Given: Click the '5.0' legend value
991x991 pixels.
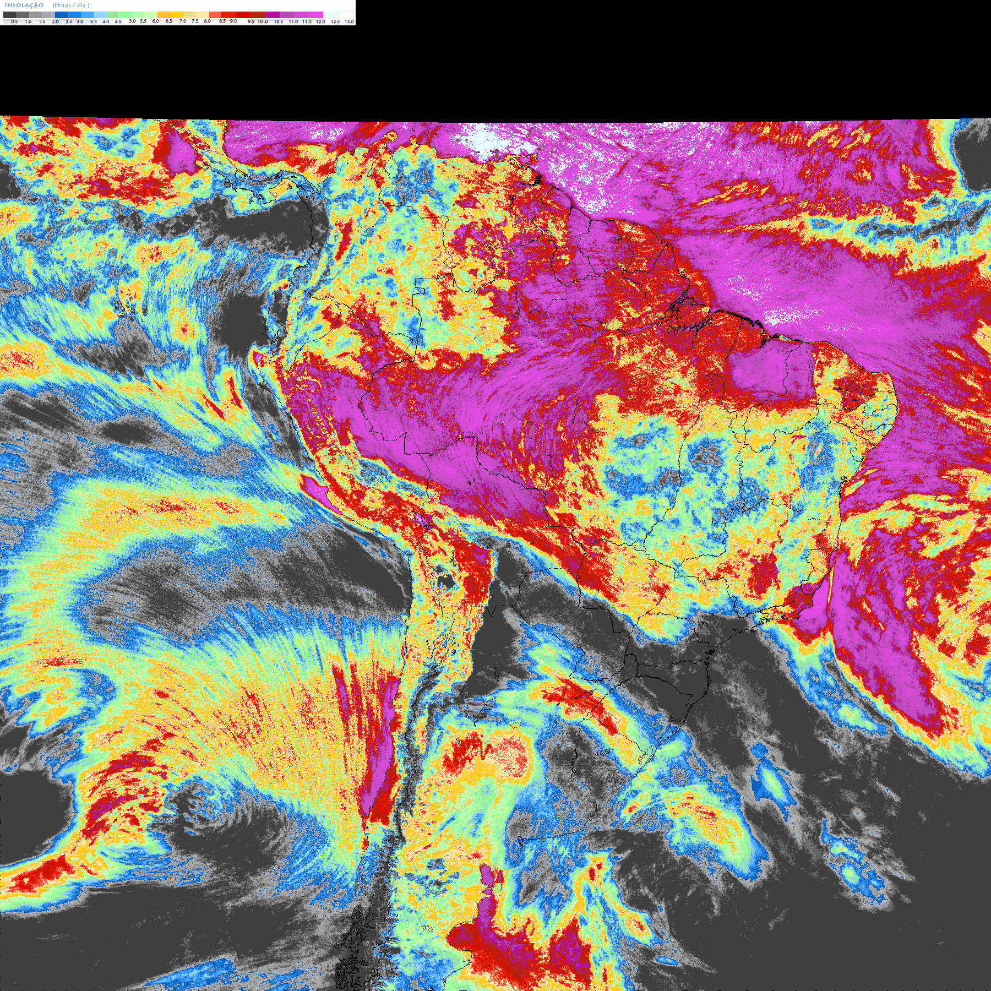Looking at the screenshot, I should [132, 21].
